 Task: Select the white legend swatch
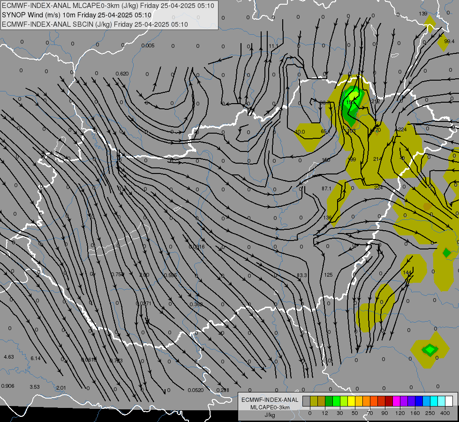click(x=449, y=401)
